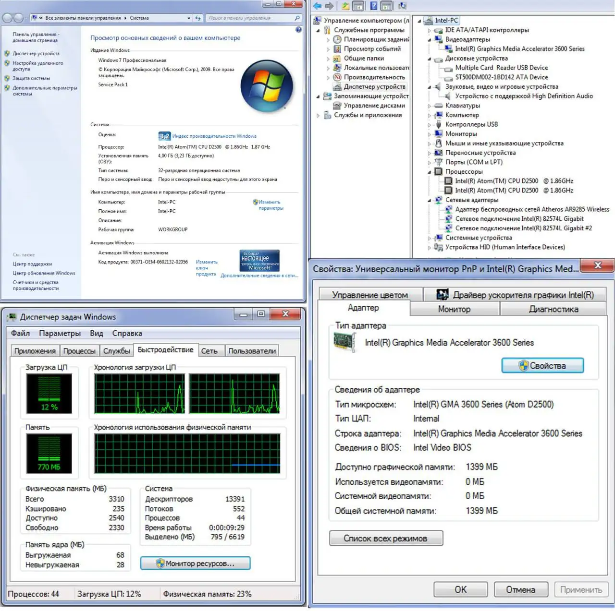Image resolution: width=615 pixels, height=611 pixels.
Task: Click the Производительность red gauge icon
Action: pyautogui.click(x=337, y=77)
